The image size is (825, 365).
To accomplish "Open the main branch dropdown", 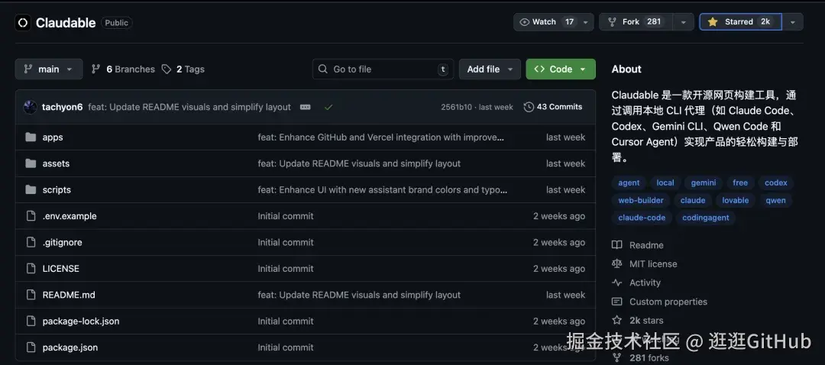I will (48, 69).
